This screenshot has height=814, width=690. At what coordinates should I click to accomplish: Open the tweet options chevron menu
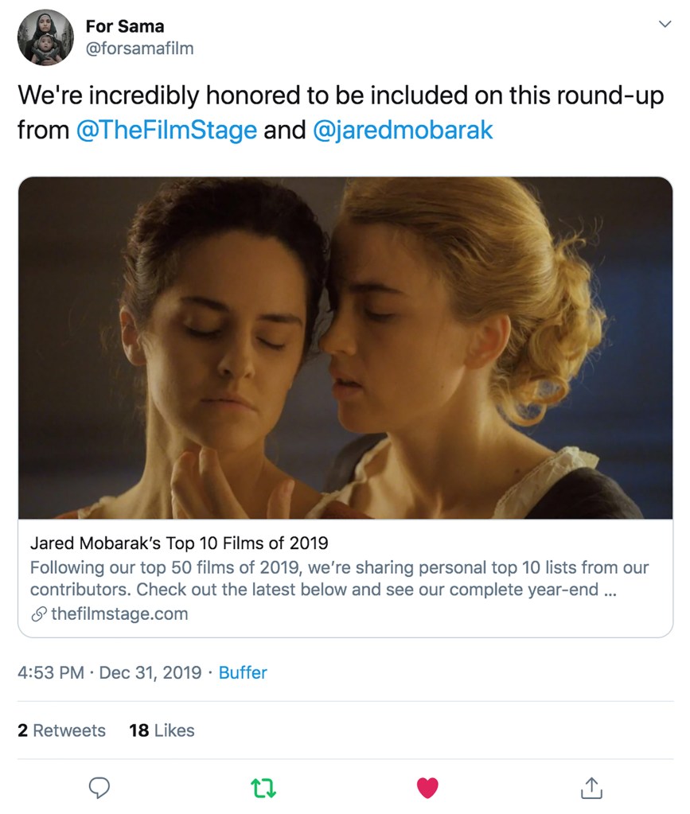pyautogui.click(x=664, y=25)
